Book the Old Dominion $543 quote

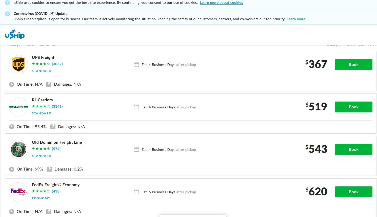[353, 149]
